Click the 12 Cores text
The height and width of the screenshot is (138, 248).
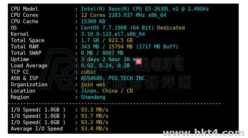tap(93, 15)
